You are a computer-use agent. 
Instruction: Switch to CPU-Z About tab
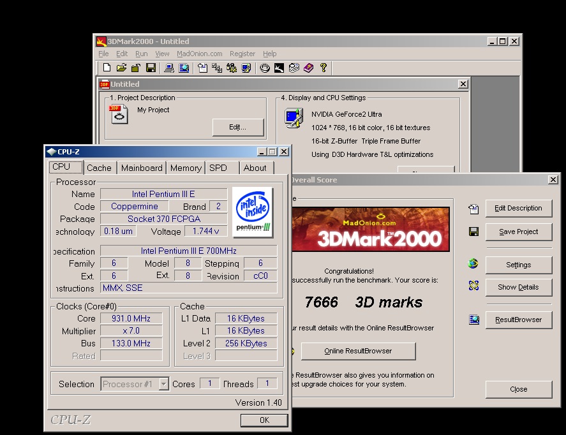tap(257, 168)
